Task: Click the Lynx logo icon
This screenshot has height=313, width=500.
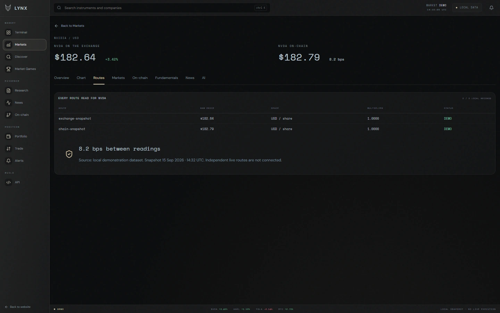Action: (x=8, y=8)
